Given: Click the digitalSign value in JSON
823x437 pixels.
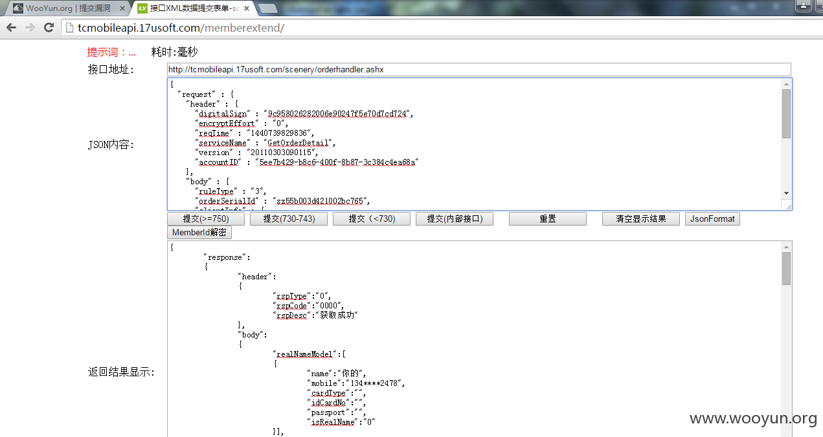Looking at the screenshot, I should (339, 114).
